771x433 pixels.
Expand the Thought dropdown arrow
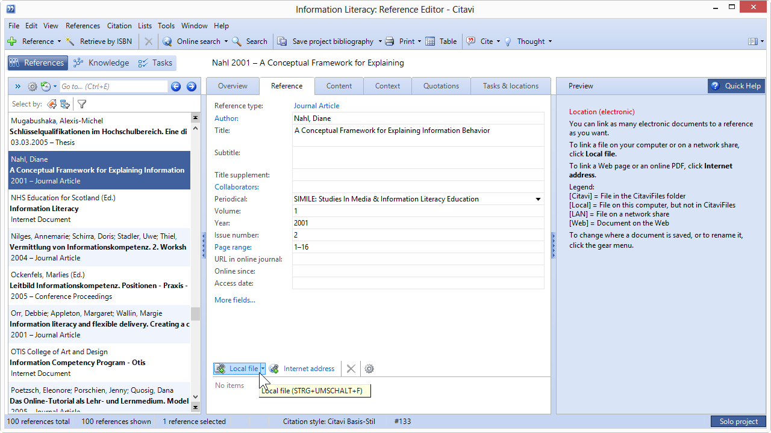coord(550,41)
